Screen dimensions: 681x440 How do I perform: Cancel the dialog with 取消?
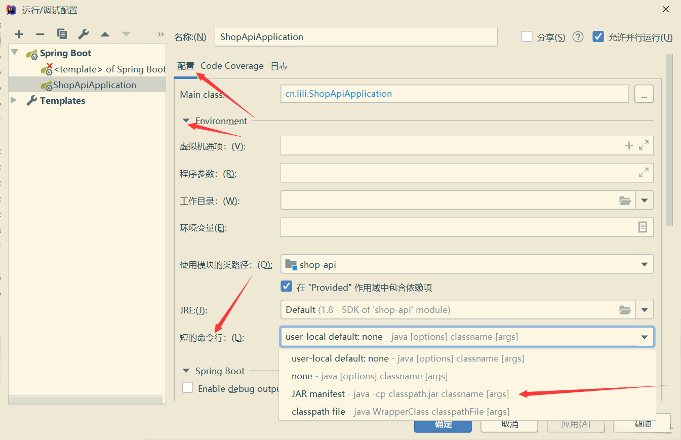pos(509,425)
